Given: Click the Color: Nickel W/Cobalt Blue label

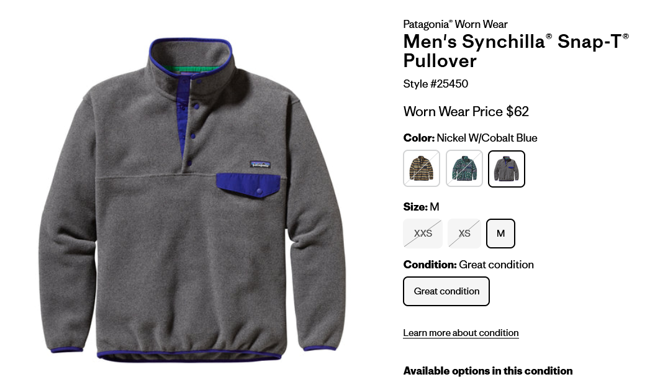Looking at the screenshot, I should pyautogui.click(x=471, y=138).
